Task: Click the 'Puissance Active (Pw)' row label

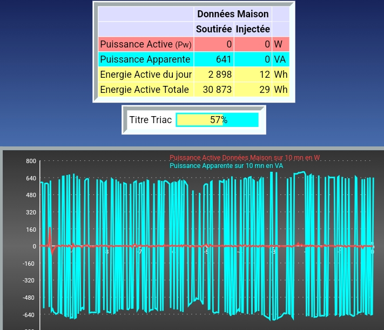Action: coord(146,44)
